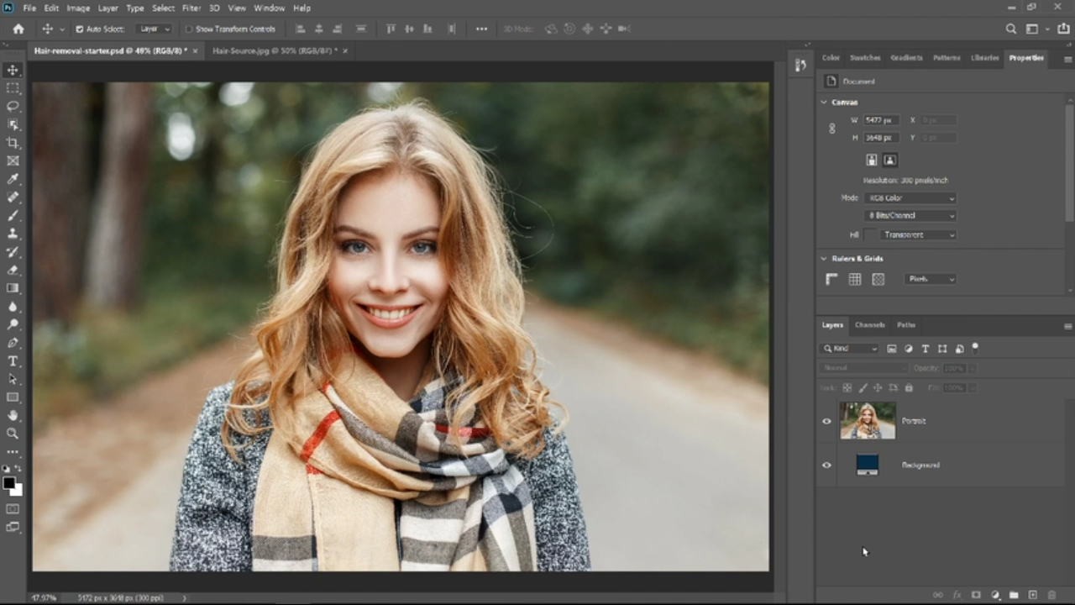Screen dimensions: 1075x605
Task: Click the Home icon in options bar
Action: coord(18,29)
